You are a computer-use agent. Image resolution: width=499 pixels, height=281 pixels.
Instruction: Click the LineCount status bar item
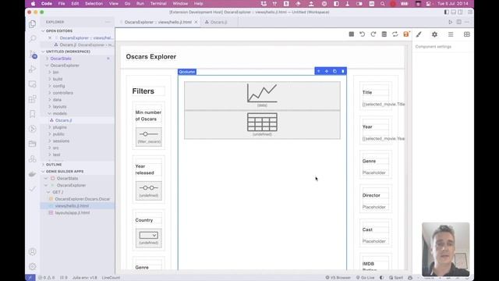(111, 278)
